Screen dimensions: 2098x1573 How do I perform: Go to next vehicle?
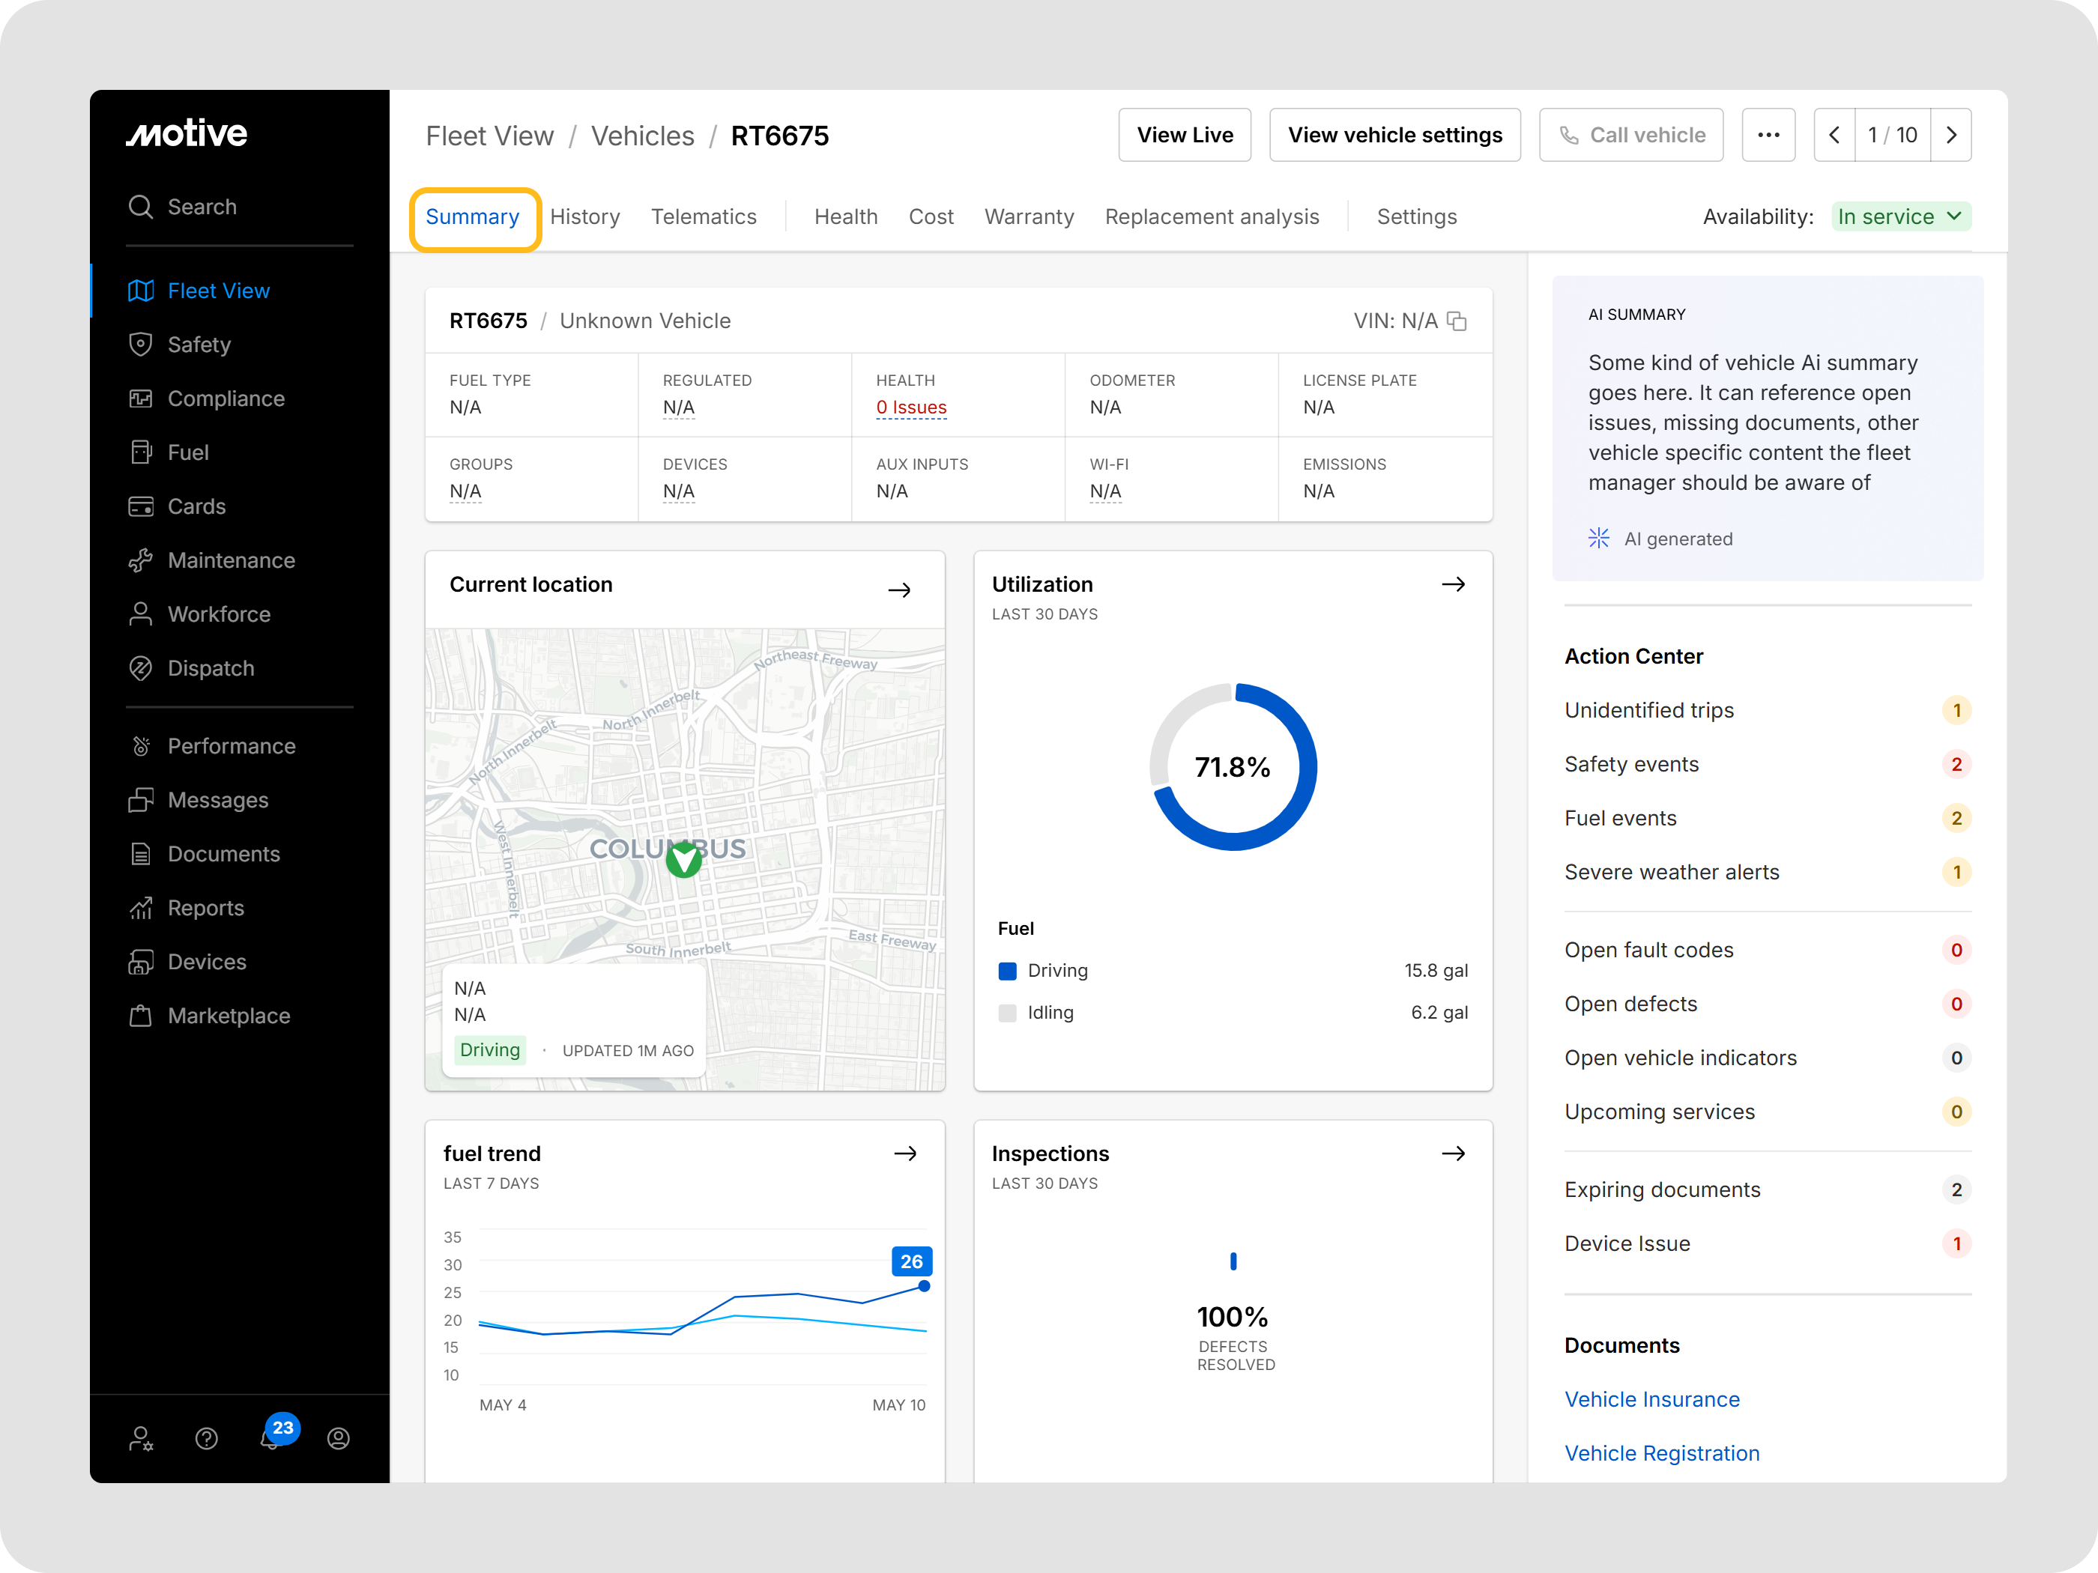[1952, 135]
